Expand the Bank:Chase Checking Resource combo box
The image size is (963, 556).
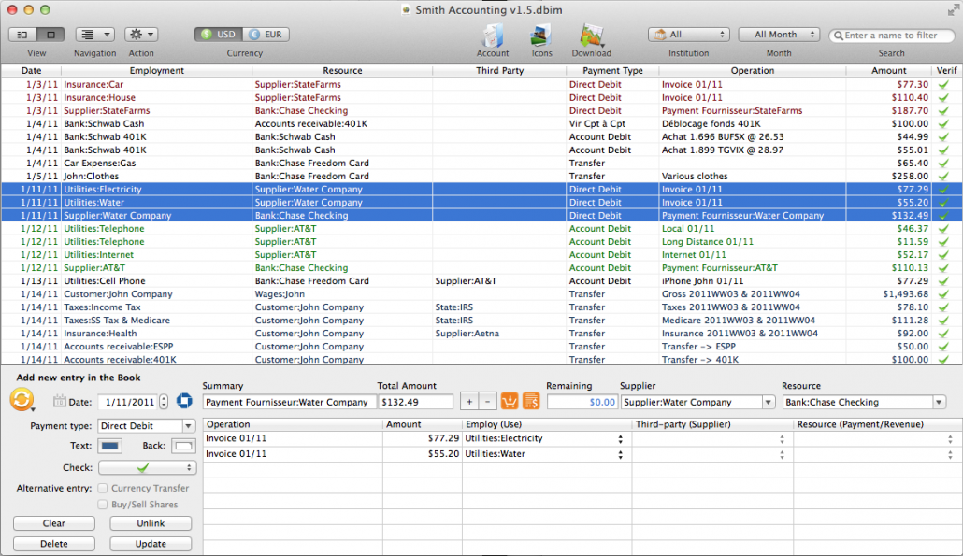939,402
